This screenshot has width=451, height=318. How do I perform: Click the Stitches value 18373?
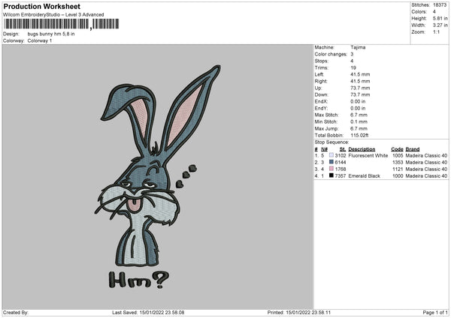coord(440,5)
